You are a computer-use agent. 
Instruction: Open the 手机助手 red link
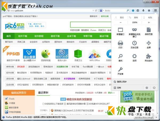click(x=21, y=67)
